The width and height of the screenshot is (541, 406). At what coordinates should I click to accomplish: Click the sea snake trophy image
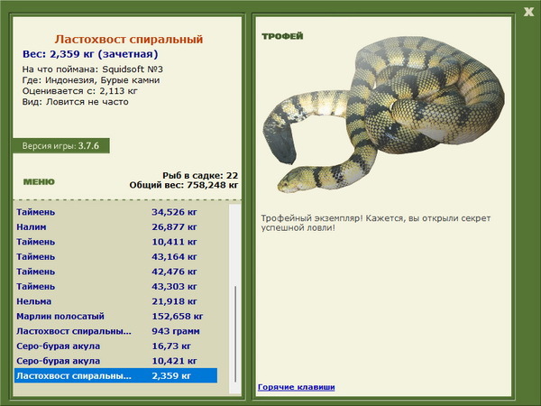pos(383,115)
